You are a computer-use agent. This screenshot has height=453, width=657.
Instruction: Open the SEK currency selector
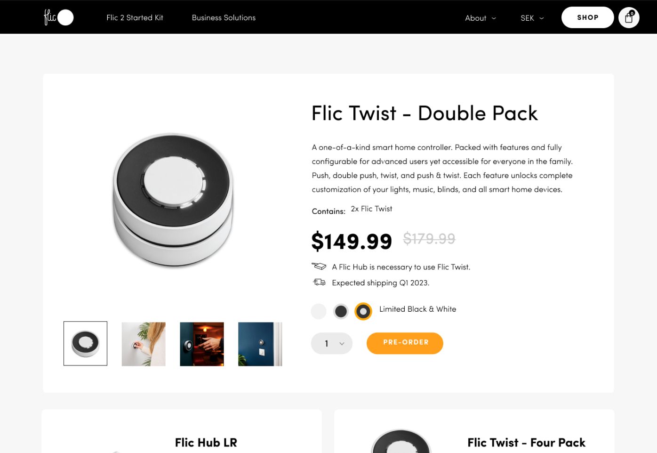pyautogui.click(x=532, y=18)
